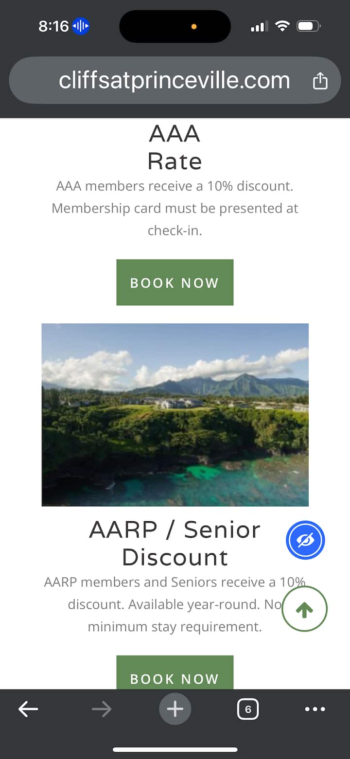Select the AAA Rate heading
Screen dimensions: 350x759
pyautogui.click(x=175, y=147)
